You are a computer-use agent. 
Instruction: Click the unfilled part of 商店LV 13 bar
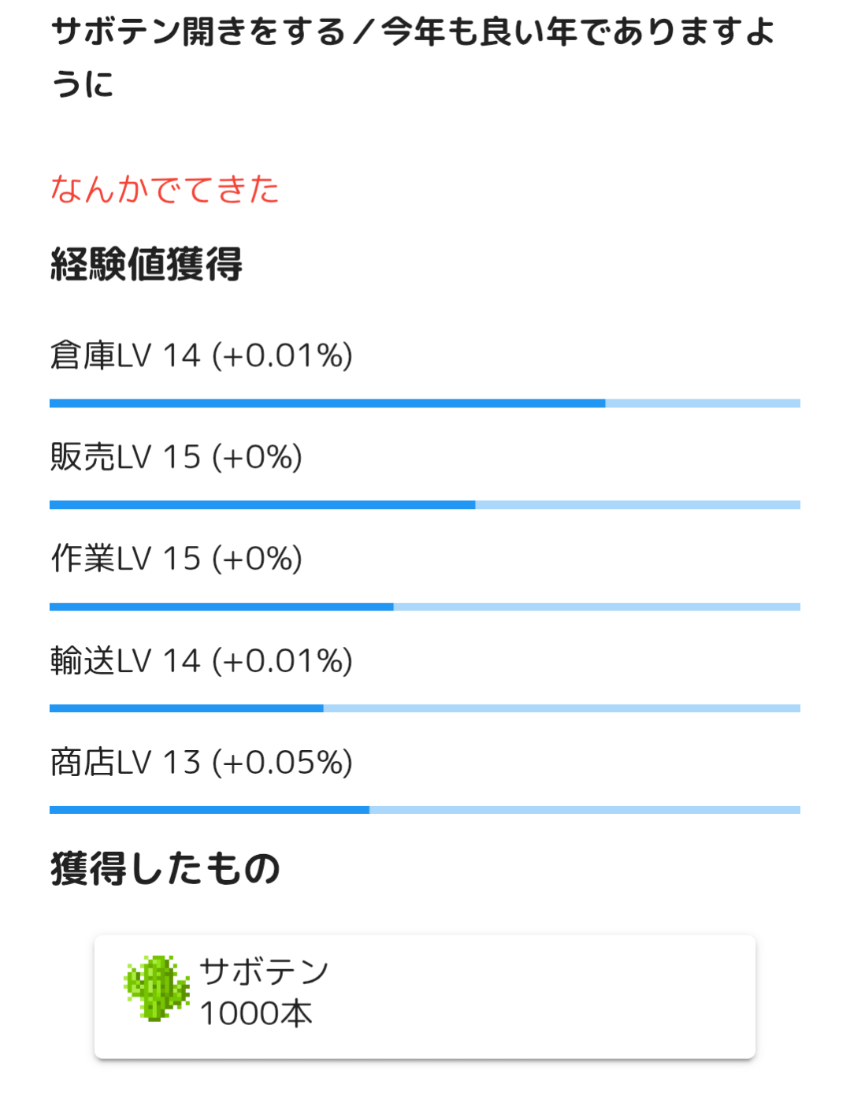[x=584, y=810]
